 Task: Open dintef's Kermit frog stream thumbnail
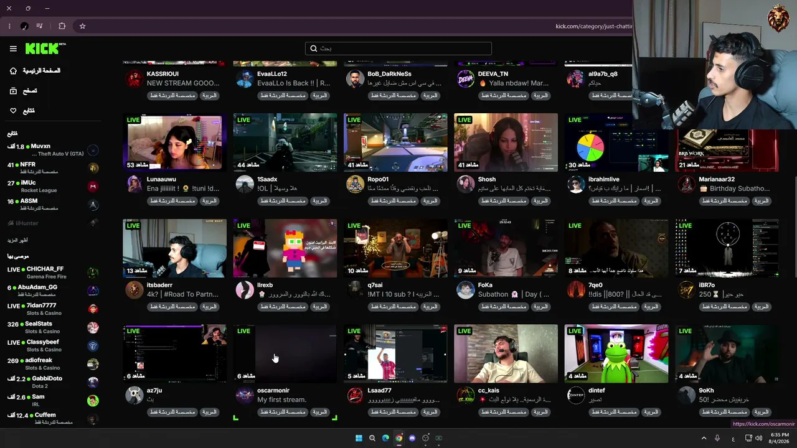coord(616,353)
